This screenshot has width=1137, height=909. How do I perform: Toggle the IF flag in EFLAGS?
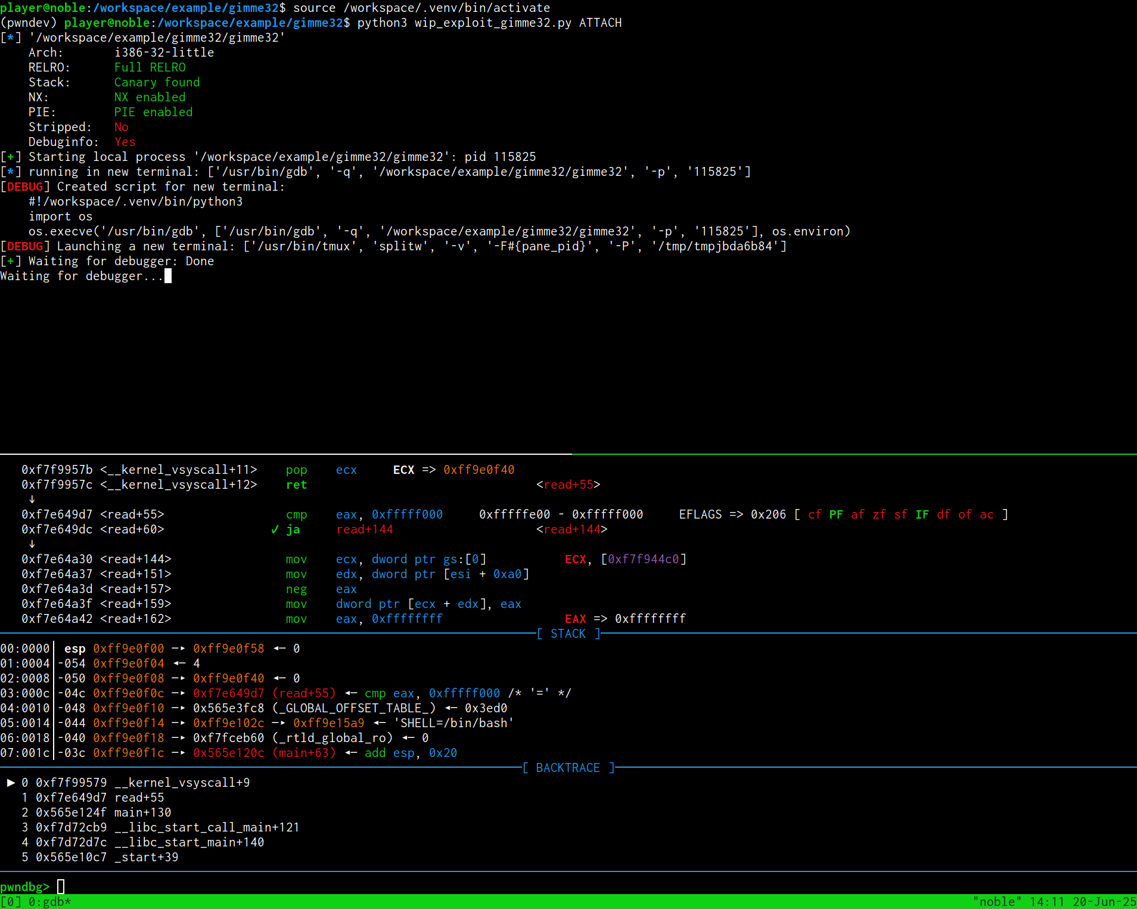[x=922, y=514]
